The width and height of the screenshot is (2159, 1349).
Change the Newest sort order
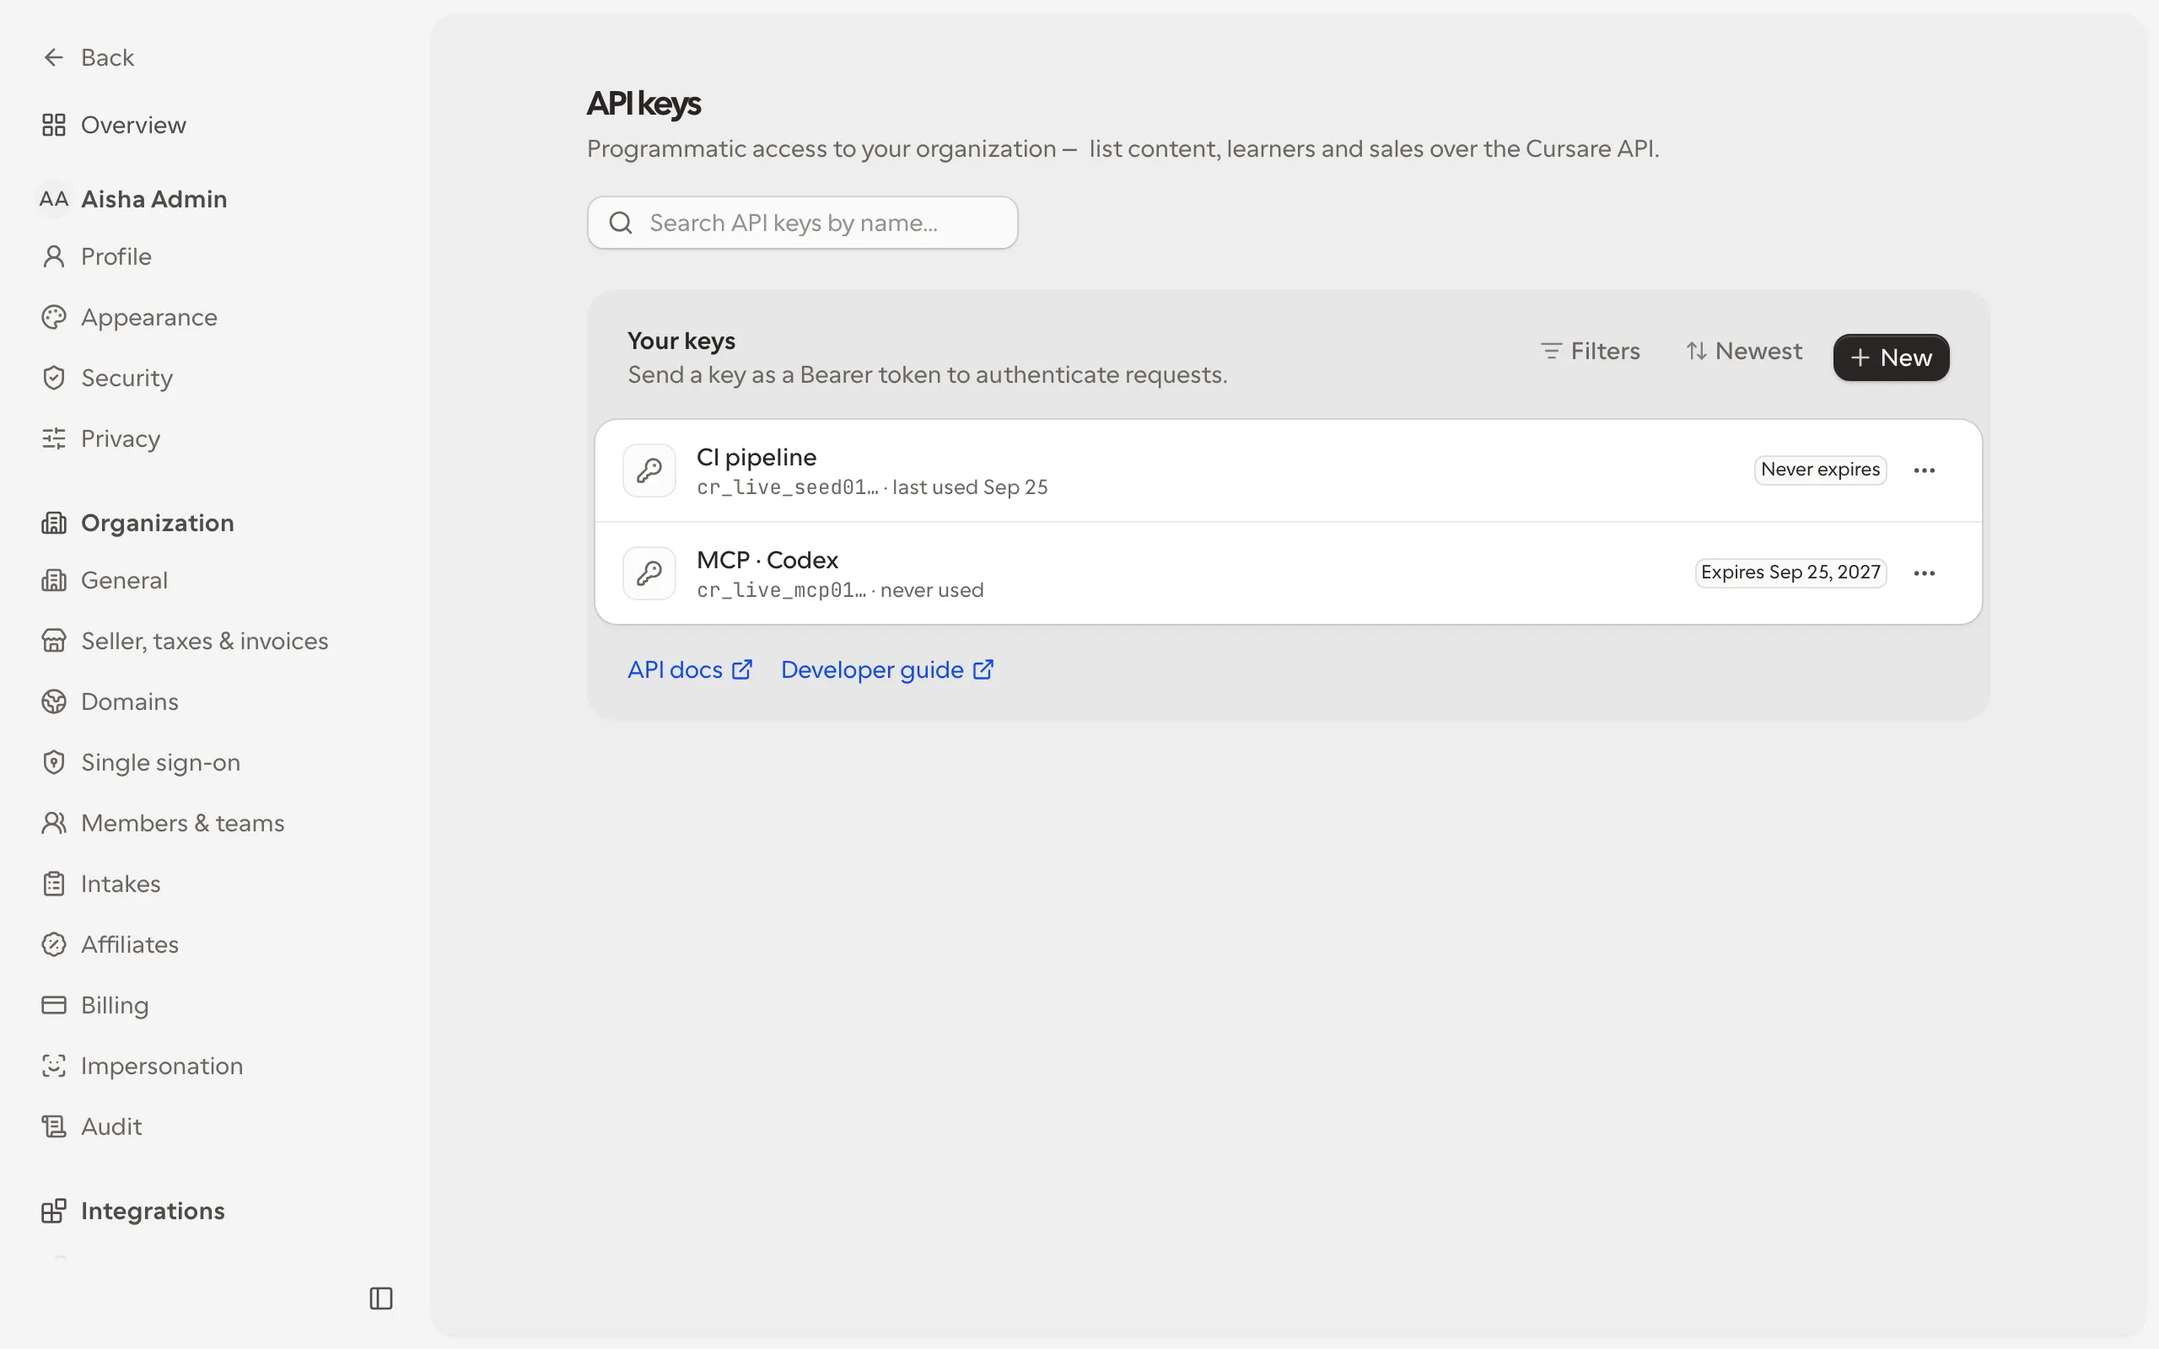[1744, 352]
